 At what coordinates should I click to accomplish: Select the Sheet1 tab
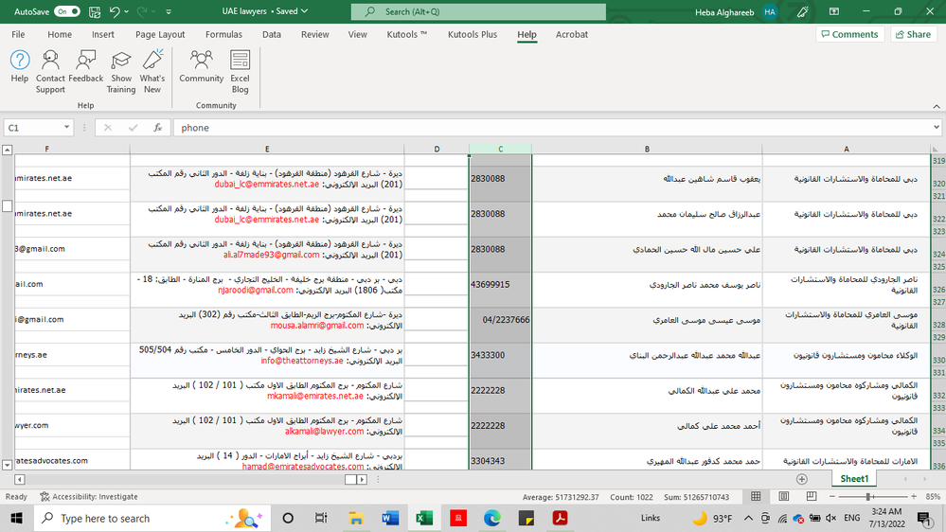click(x=854, y=479)
